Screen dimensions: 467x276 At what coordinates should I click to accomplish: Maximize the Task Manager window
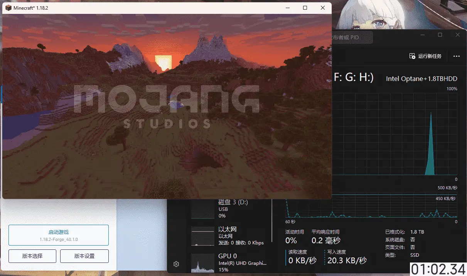pos(440,35)
